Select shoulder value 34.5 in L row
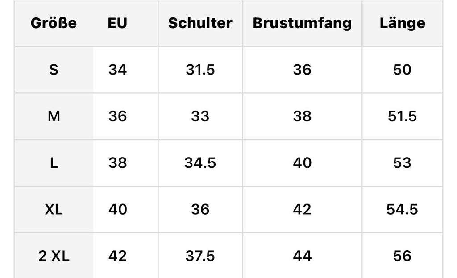457x278 pixels. [200, 163]
